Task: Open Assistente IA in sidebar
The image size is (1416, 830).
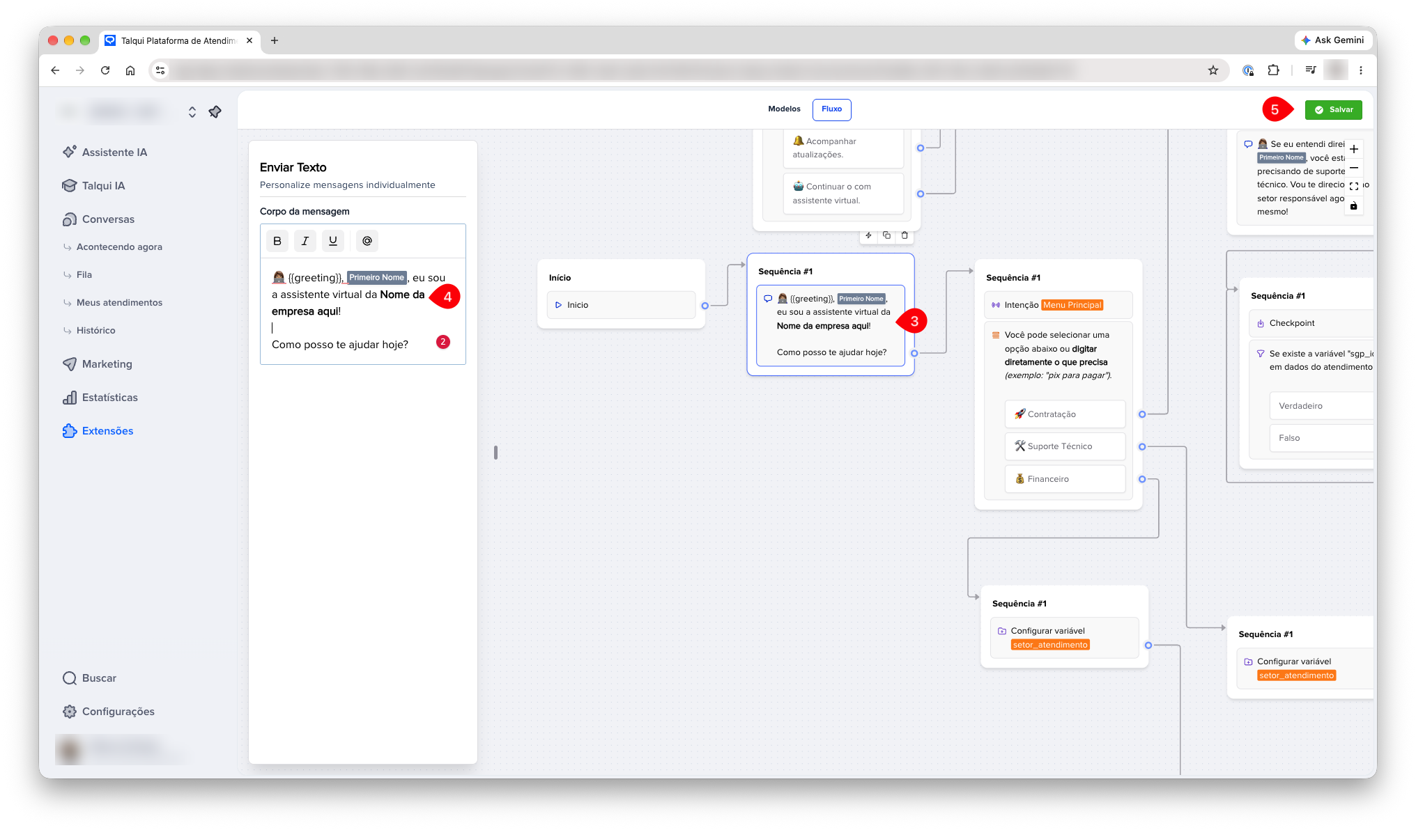Action: click(x=105, y=152)
